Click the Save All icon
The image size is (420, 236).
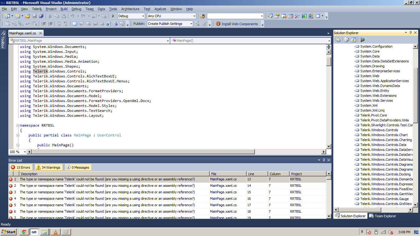41,16
